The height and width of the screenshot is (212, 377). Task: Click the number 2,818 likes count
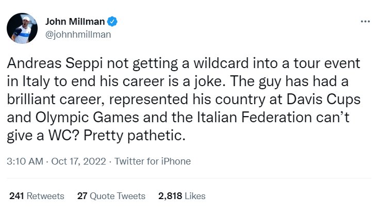click(170, 196)
